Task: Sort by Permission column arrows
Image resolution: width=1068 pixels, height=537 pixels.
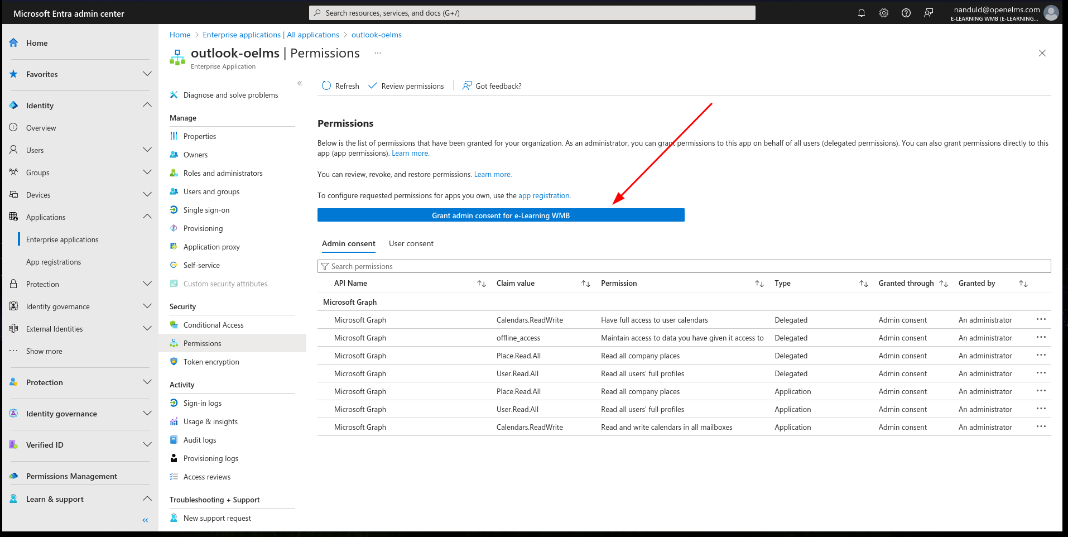Action: pyautogui.click(x=759, y=284)
